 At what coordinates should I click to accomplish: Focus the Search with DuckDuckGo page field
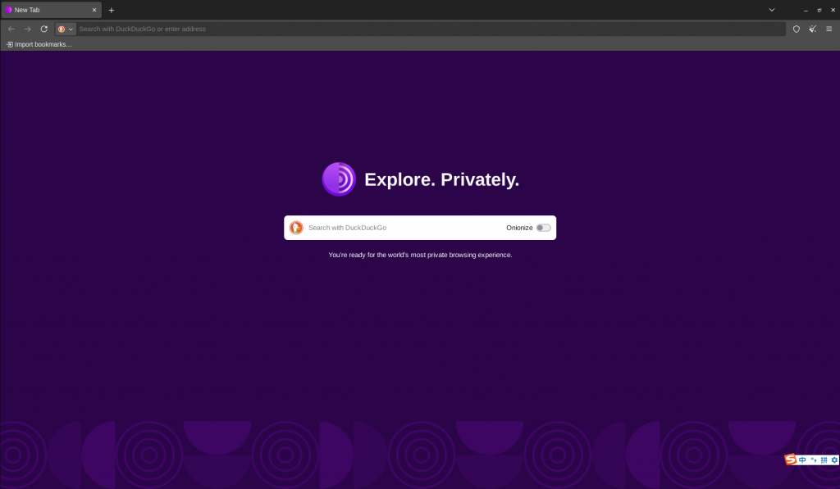402,228
